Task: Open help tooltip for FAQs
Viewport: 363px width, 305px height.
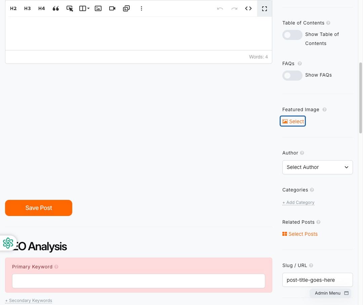Action: pos(300,63)
